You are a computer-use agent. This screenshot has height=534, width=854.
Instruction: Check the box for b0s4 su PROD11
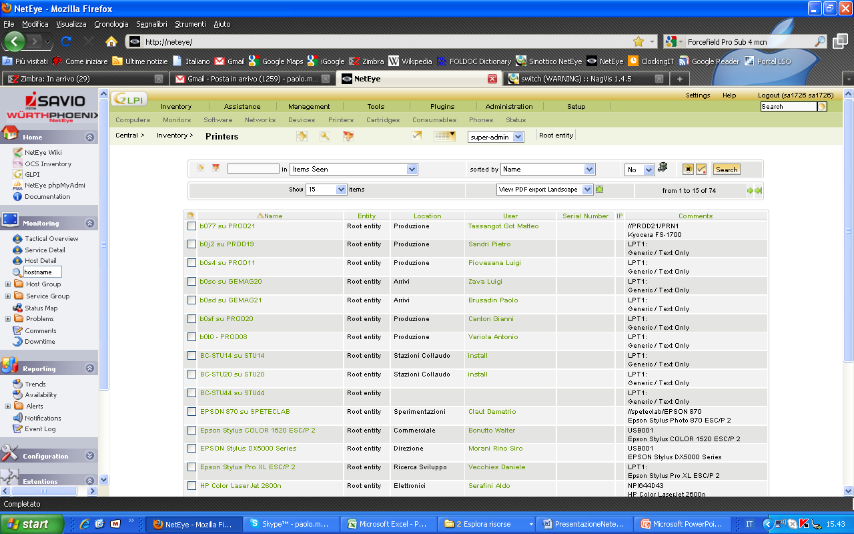coord(192,263)
